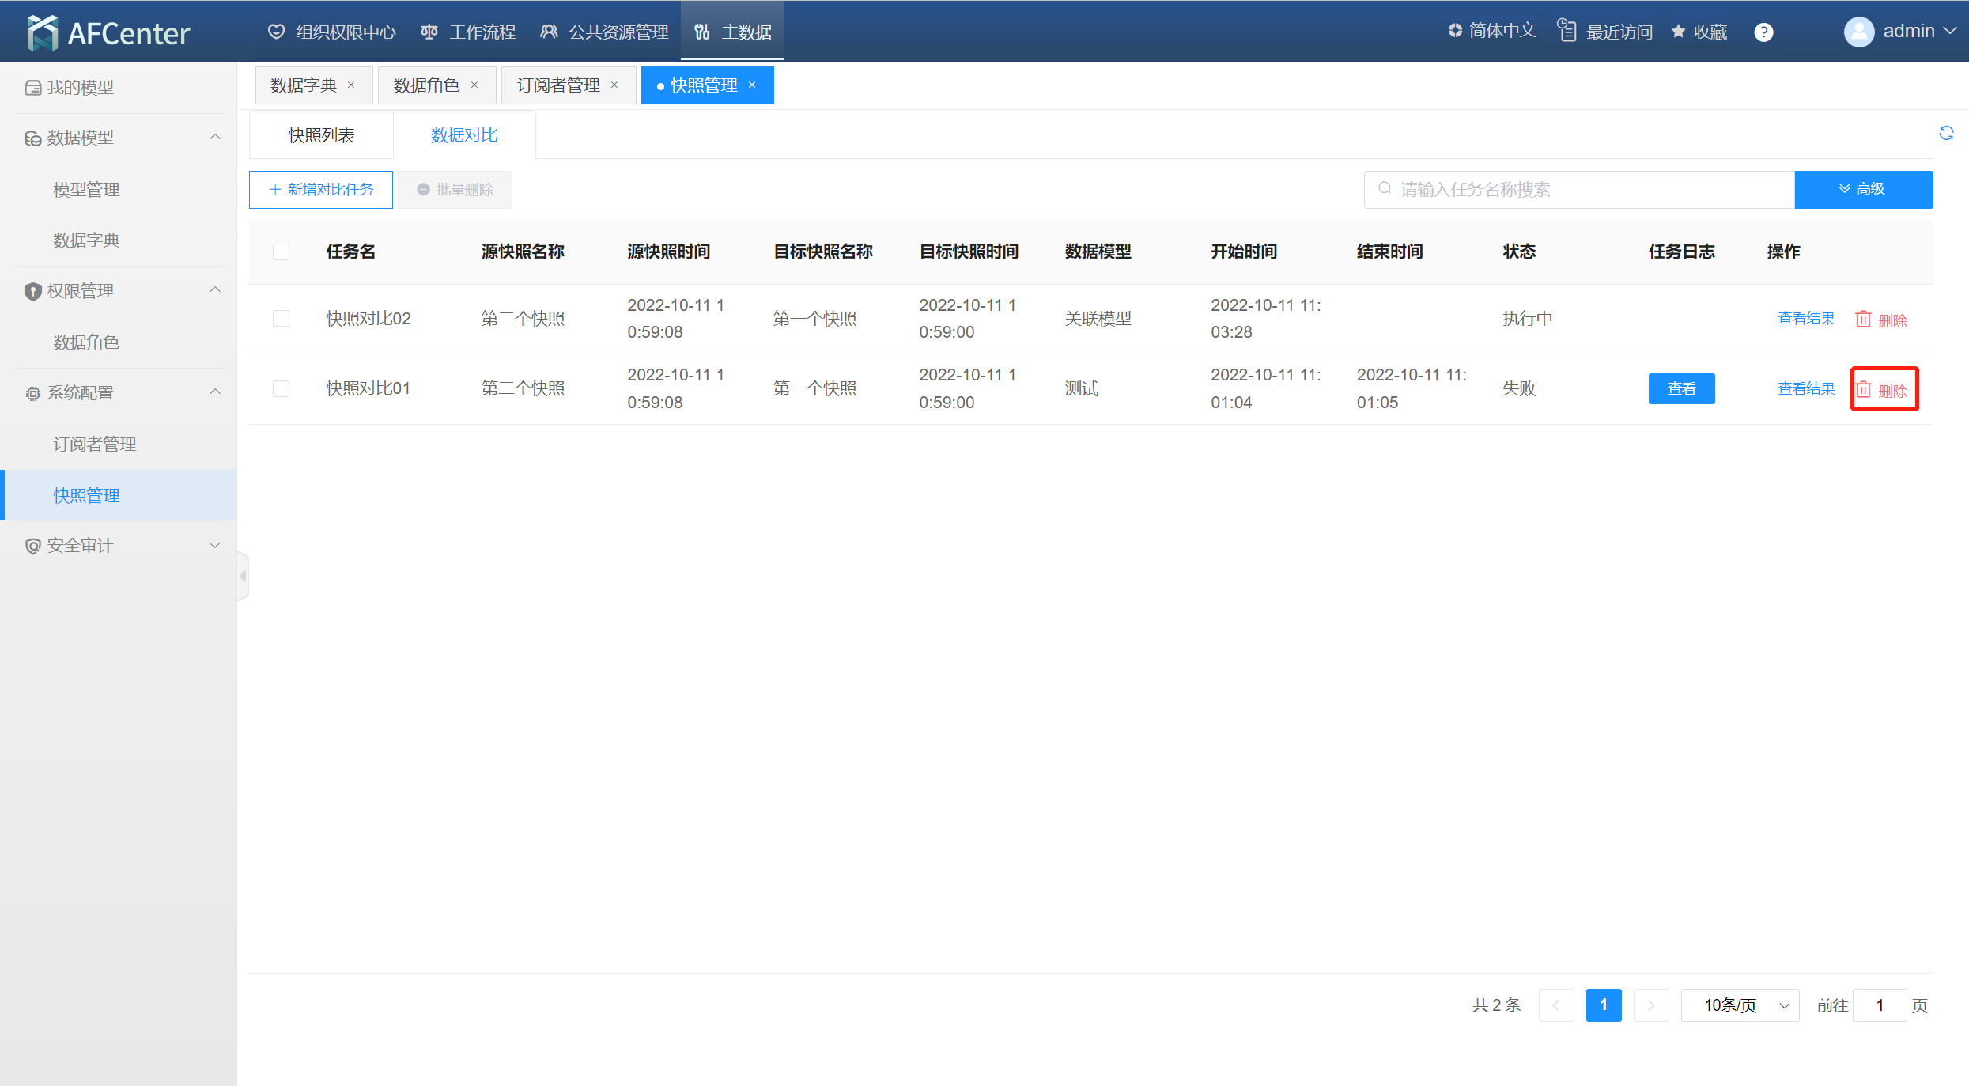Check the 快照对比02 row checkbox
Viewport: 1969px width, 1086px height.
tap(281, 319)
